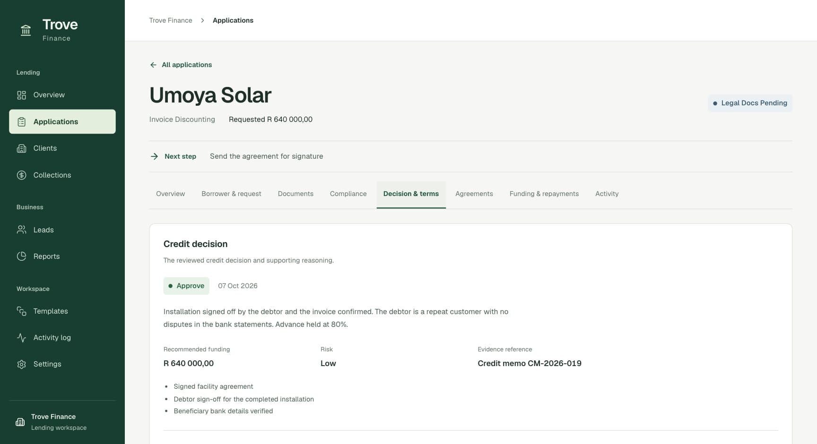Click 'Send the agreement for signature' text
The height and width of the screenshot is (444, 817).
(x=267, y=156)
